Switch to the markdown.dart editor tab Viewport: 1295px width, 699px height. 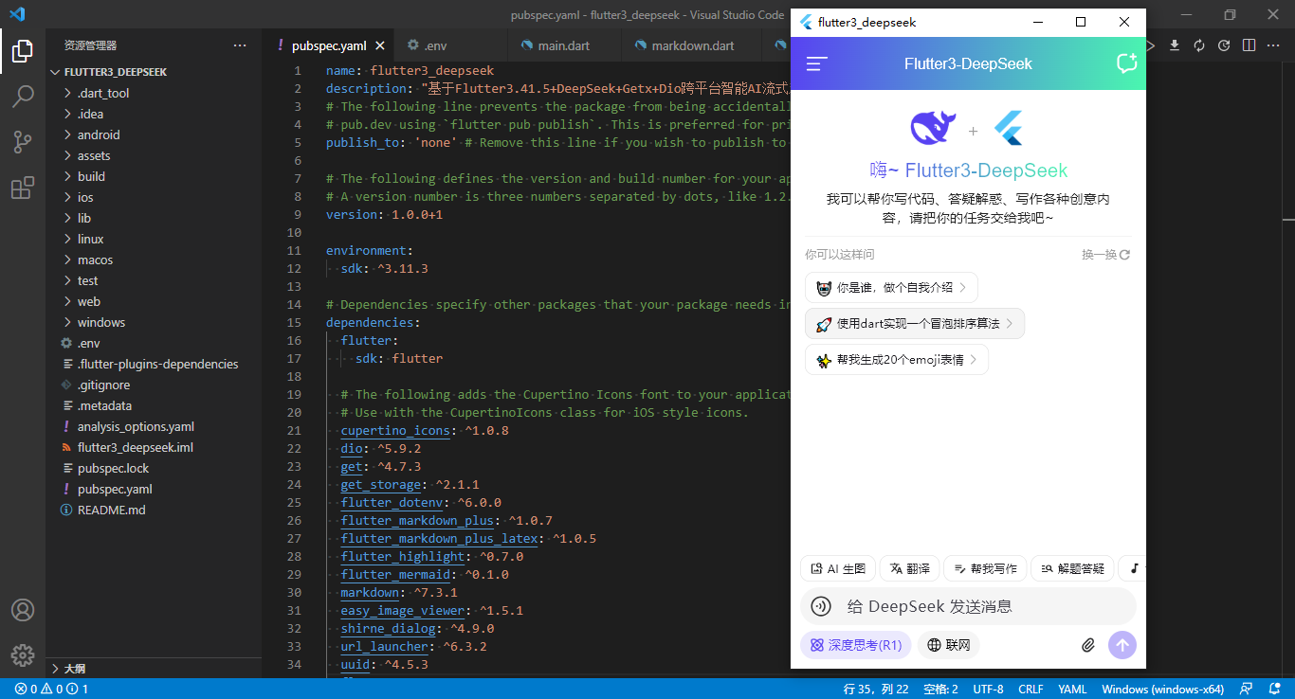693,45
